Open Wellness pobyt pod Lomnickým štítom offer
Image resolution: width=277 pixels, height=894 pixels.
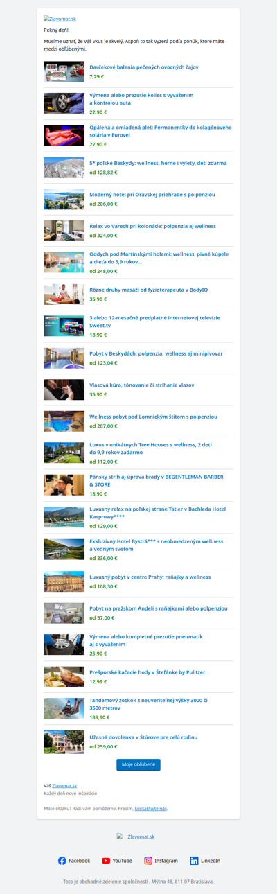click(x=153, y=417)
